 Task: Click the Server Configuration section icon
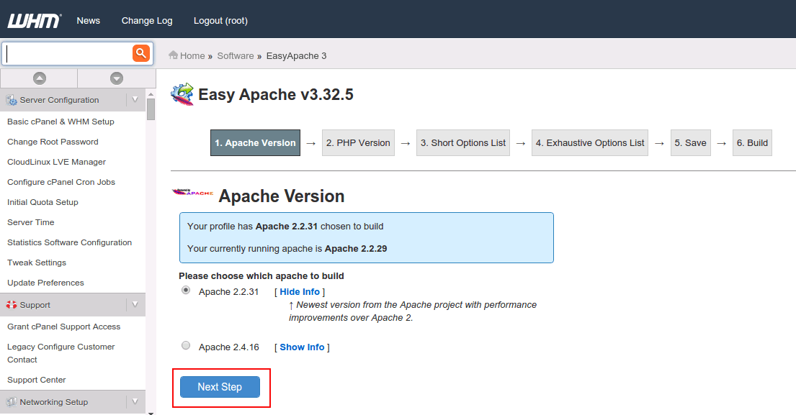9,100
